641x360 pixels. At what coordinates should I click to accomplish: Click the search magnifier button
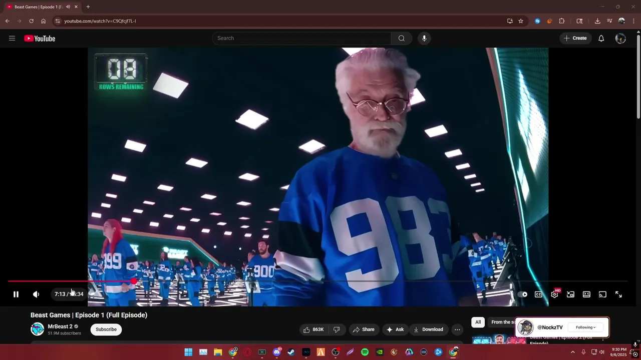pos(402,38)
